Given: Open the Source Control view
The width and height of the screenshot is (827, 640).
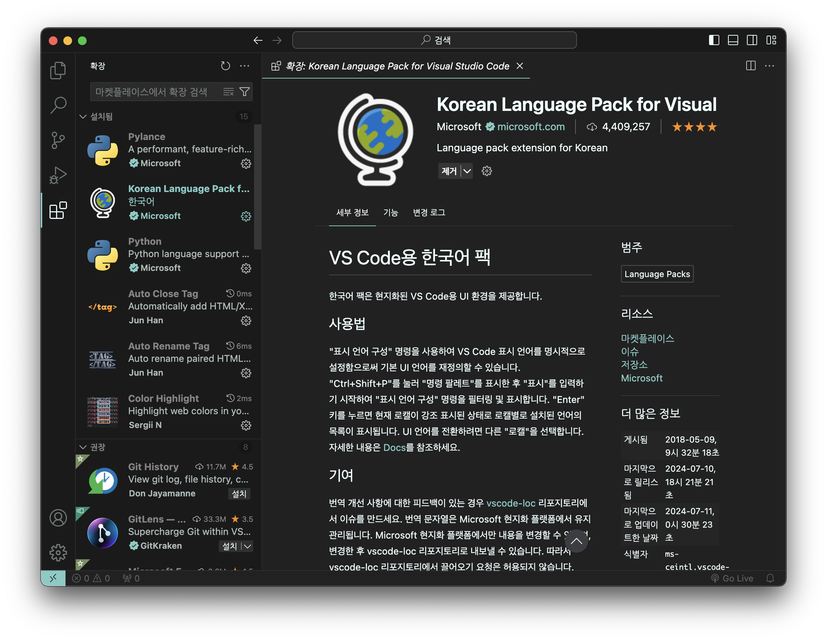Looking at the screenshot, I should tap(58, 140).
